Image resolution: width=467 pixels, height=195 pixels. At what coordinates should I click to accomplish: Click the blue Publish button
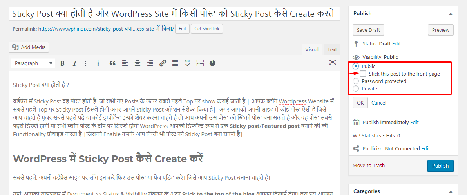(440, 166)
